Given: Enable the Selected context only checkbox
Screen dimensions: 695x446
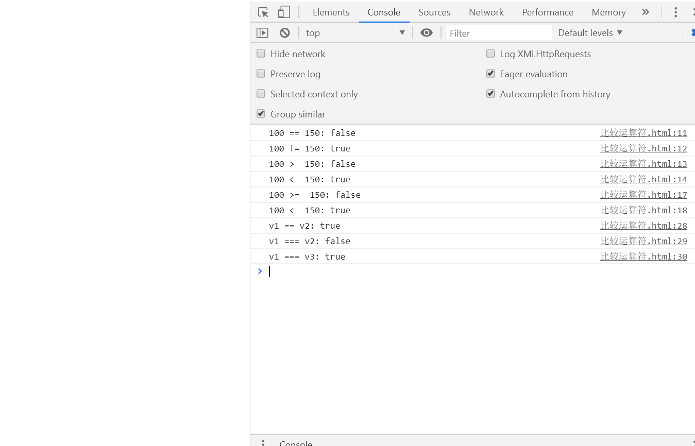Looking at the screenshot, I should click(261, 94).
